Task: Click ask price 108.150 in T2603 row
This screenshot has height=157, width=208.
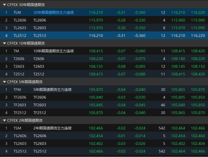Action: (198, 66)
